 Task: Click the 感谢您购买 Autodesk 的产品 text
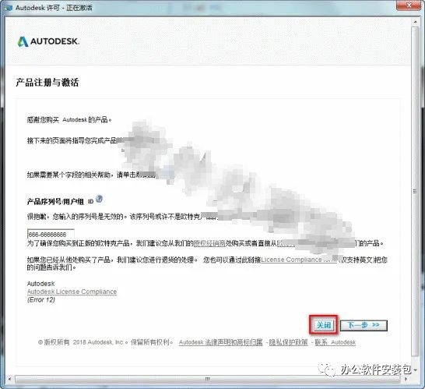(69, 120)
